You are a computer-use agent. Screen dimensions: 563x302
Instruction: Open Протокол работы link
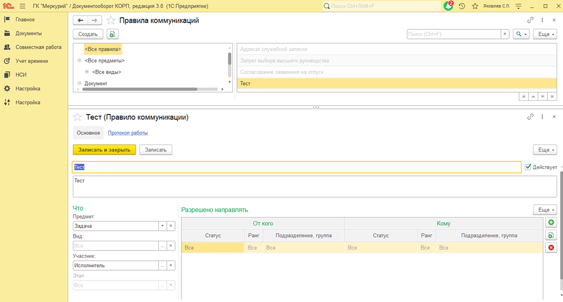[128, 132]
